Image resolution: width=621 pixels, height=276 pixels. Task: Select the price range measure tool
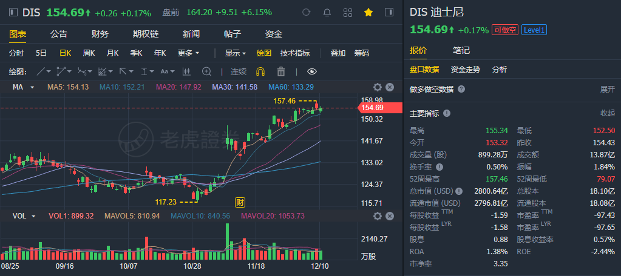(x=143, y=71)
